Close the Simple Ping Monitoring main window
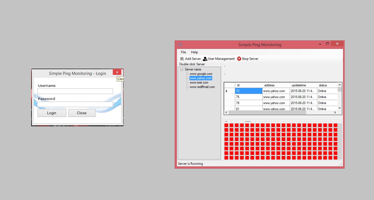The height and width of the screenshot is (200, 374). tap(337, 44)
